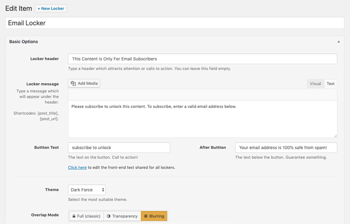Screen dimensions: 350x224
Task: Switch to the Text editor tab
Action: pos(331,84)
